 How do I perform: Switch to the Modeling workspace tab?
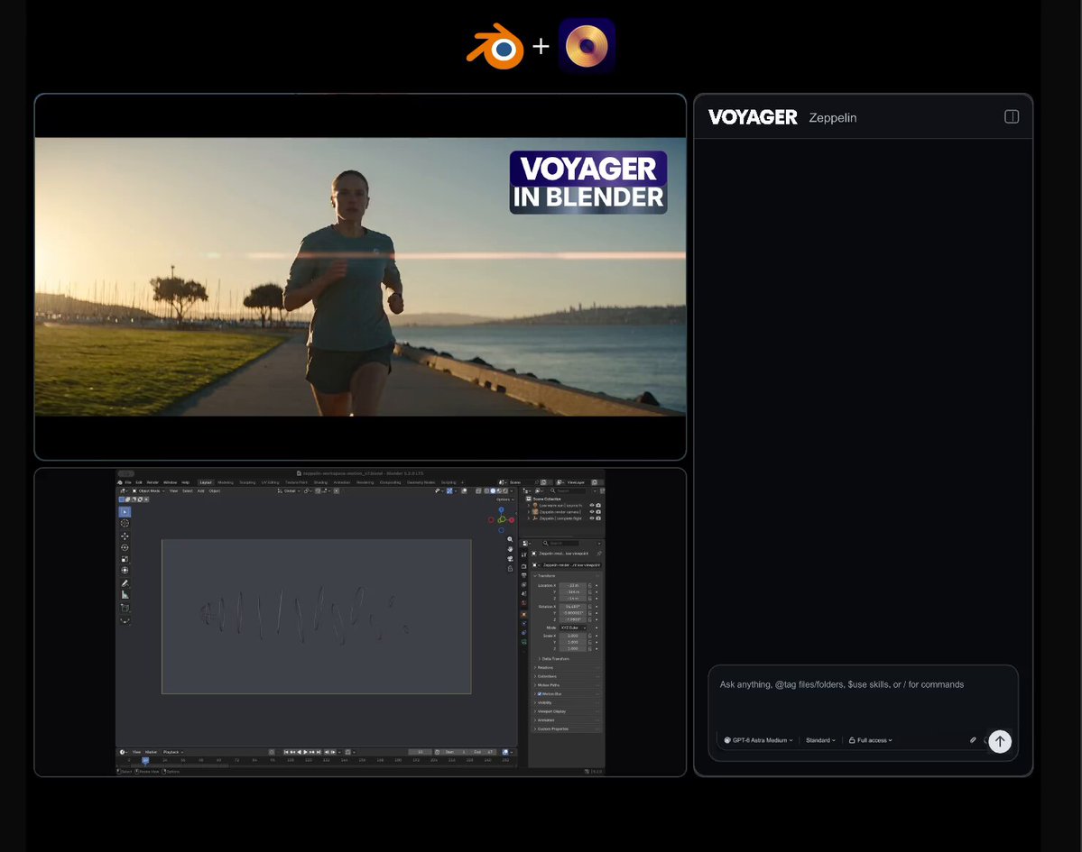(226, 482)
